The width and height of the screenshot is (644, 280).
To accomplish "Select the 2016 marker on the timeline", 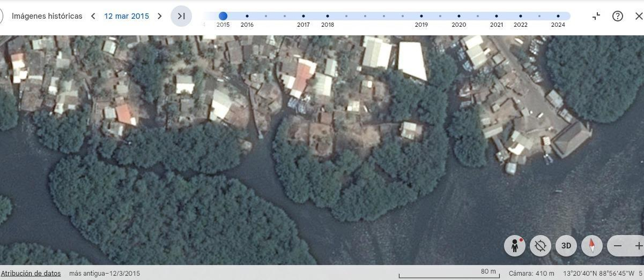I will 247,16.
